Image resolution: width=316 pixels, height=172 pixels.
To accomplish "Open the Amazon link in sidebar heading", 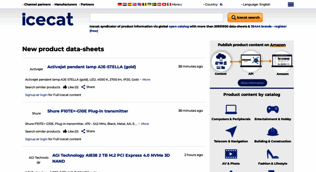I will (278, 45).
